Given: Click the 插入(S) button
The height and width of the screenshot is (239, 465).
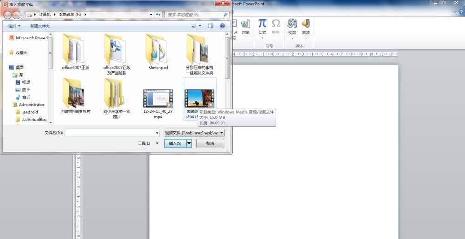Looking at the screenshot, I should [175, 143].
